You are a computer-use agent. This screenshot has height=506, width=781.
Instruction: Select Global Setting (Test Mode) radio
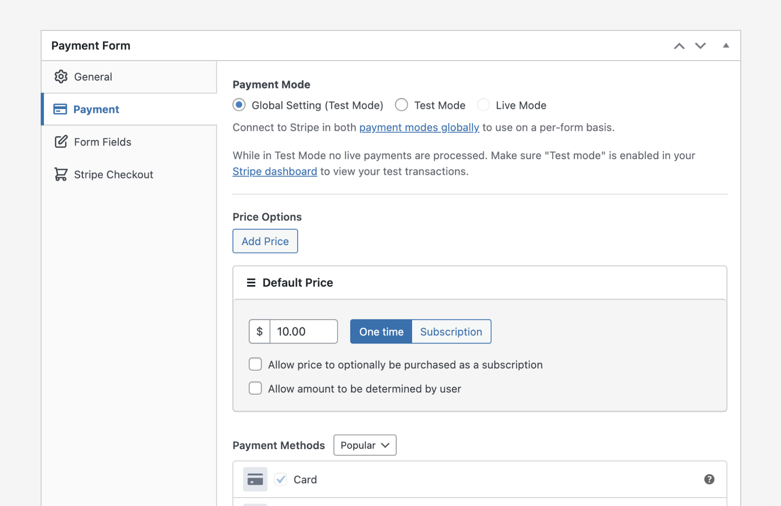tap(239, 105)
